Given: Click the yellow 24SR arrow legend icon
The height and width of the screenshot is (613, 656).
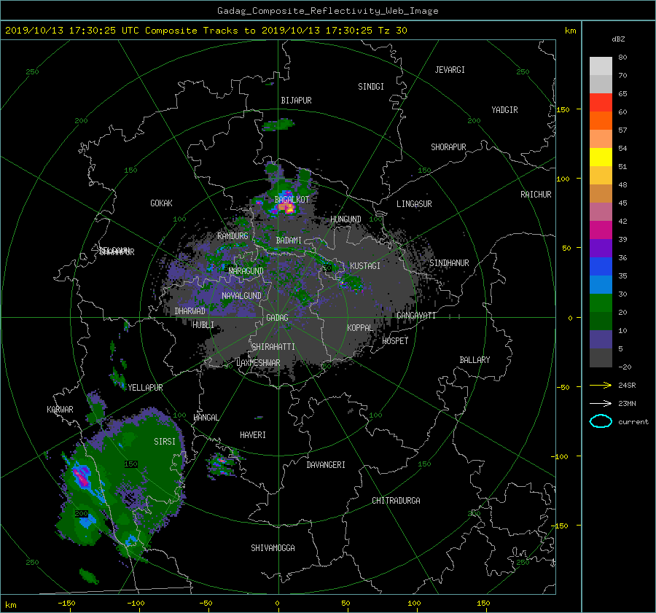Looking at the screenshot, I should pyautogui.click(x=601, y=385).
